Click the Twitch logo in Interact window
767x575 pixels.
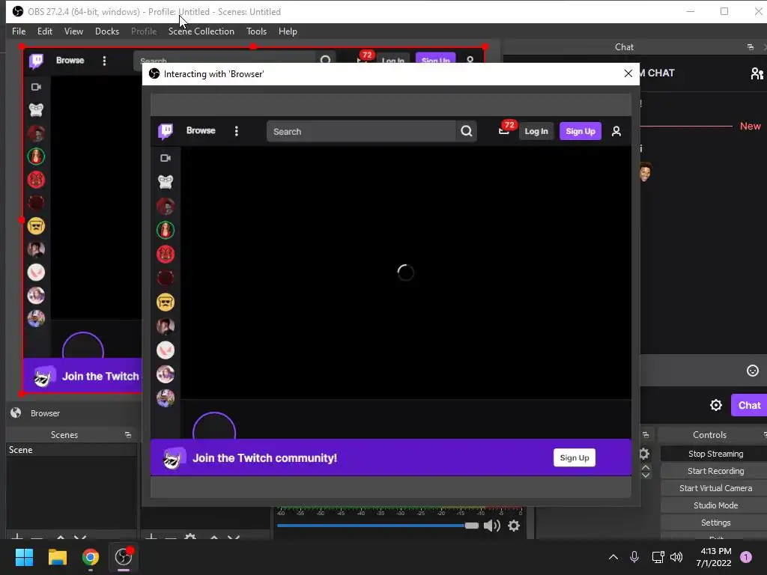(166, 131)
